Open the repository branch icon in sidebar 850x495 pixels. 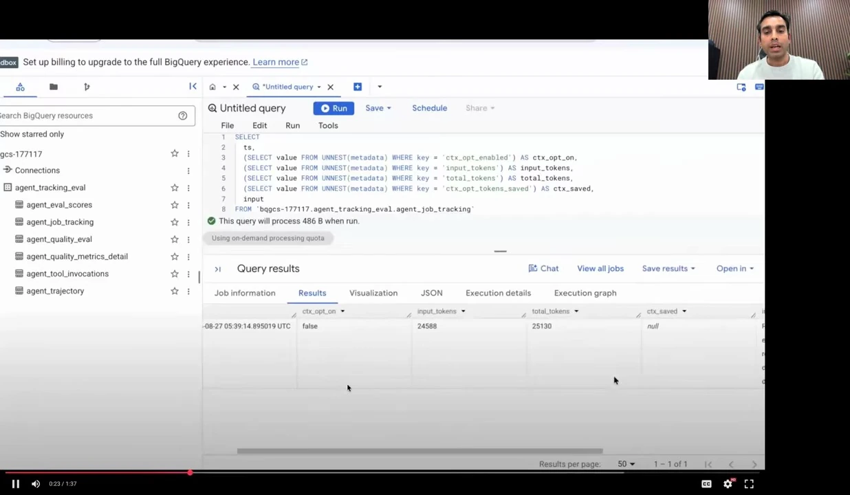(x=87, y=87)
